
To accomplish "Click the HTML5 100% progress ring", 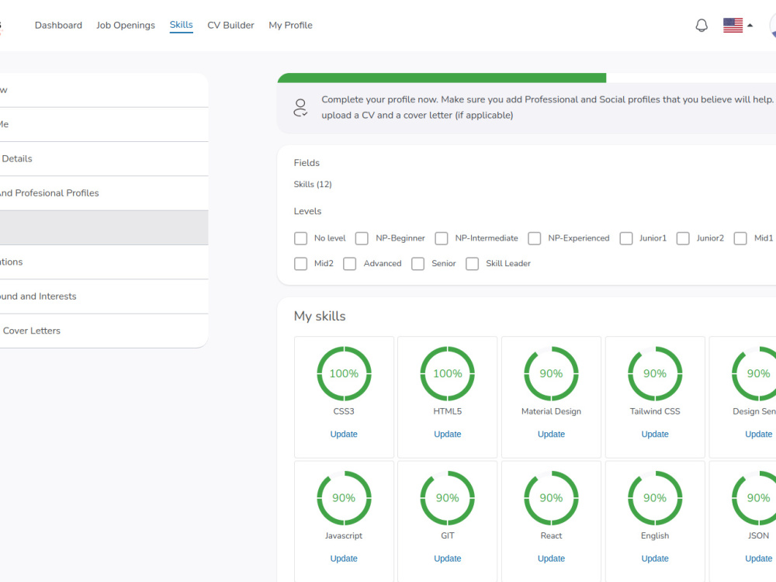I will pyautogui.click(x=447, y=373).
